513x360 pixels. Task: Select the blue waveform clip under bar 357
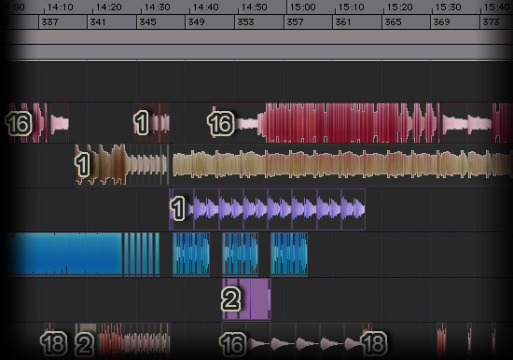click(289, 254)
